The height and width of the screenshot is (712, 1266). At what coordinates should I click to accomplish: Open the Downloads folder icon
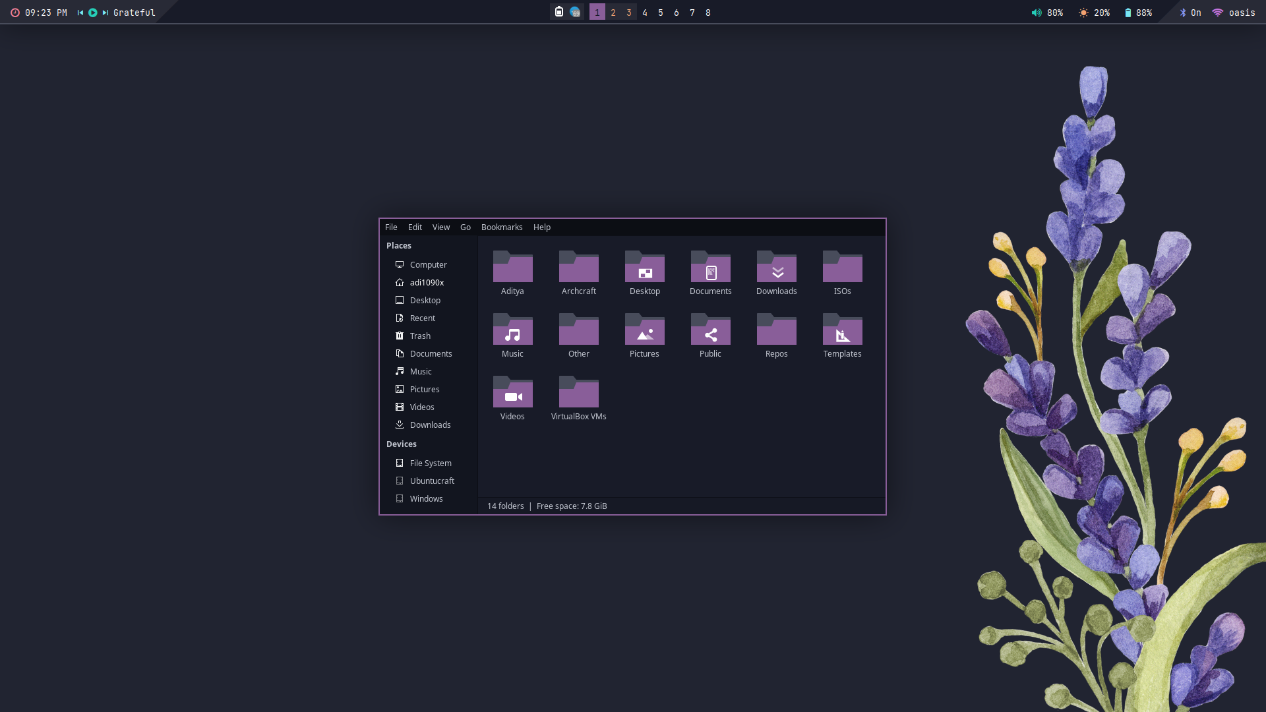click(776, 268)
